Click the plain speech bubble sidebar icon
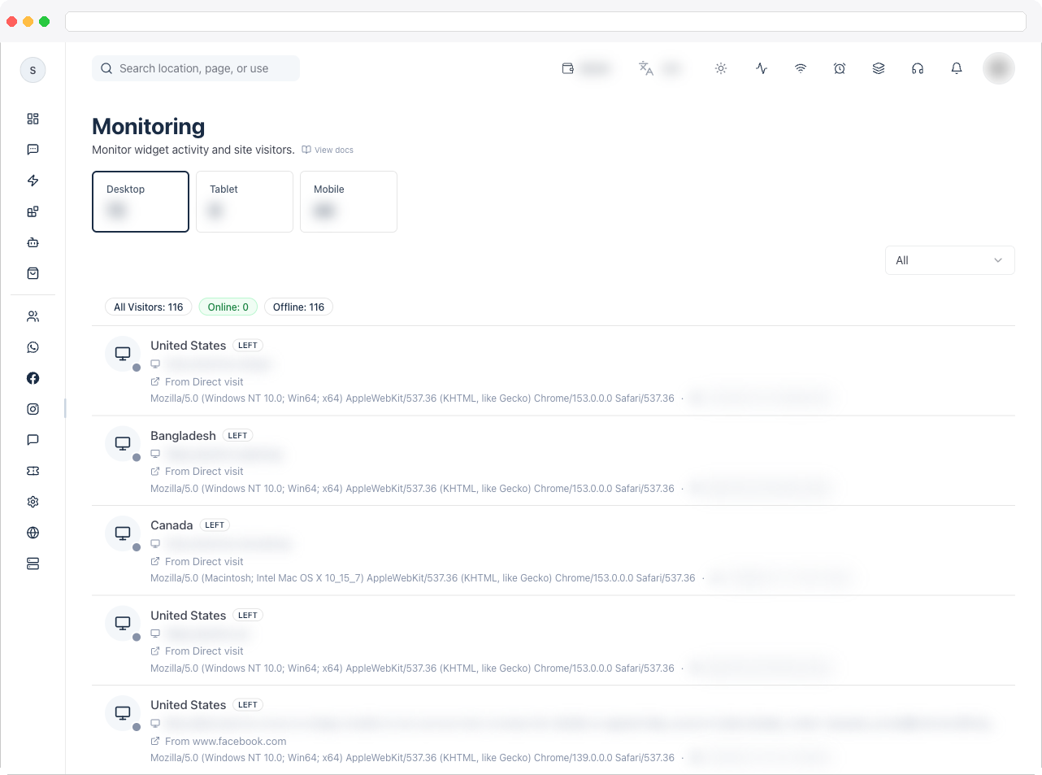1042x775 pixels. (33, 440)
